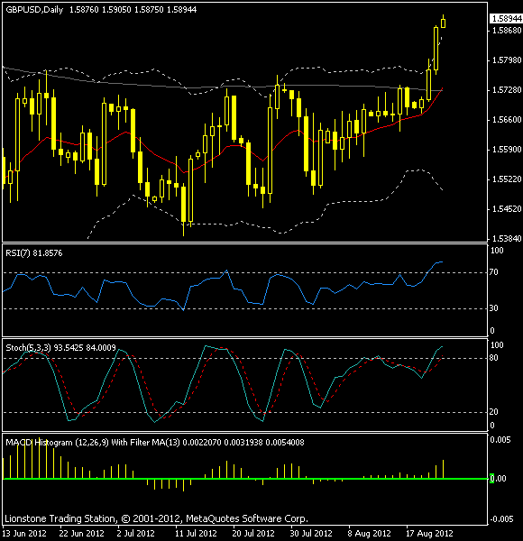Viewport: 523px width, 541px height.
Task: Click the 30 Jul 2012 date marker
Action: coord(311,534)
